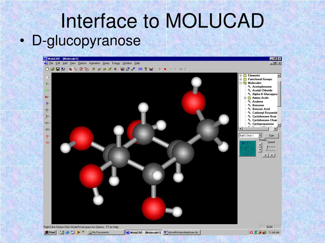The image size is (325, 243).
Task: Open the Query menu
Action: tap(106, 63)
